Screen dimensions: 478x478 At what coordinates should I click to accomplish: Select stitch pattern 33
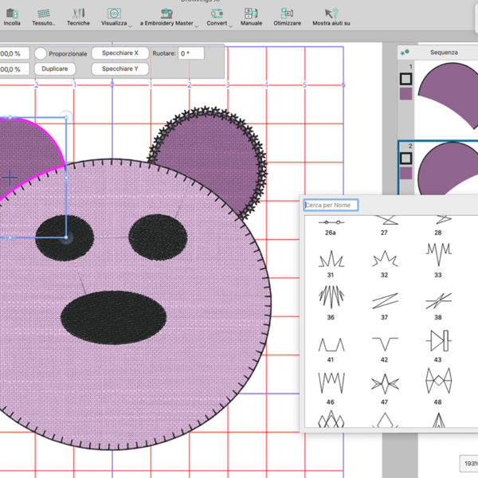[x=438, y=261]
